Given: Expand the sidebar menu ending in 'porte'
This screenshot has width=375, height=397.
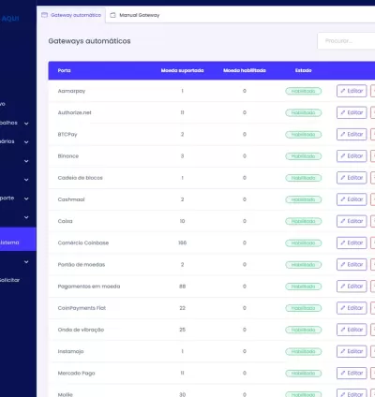Looking at the screenshot, I should click(x=26, y=198).
